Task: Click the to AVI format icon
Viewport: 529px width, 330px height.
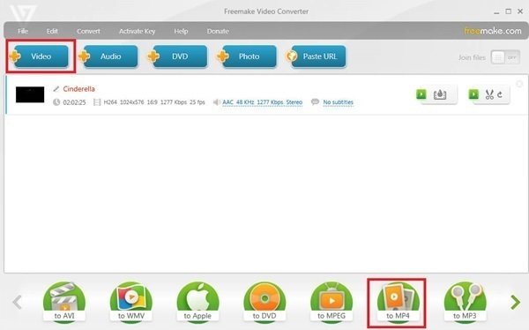Action: 64,303
